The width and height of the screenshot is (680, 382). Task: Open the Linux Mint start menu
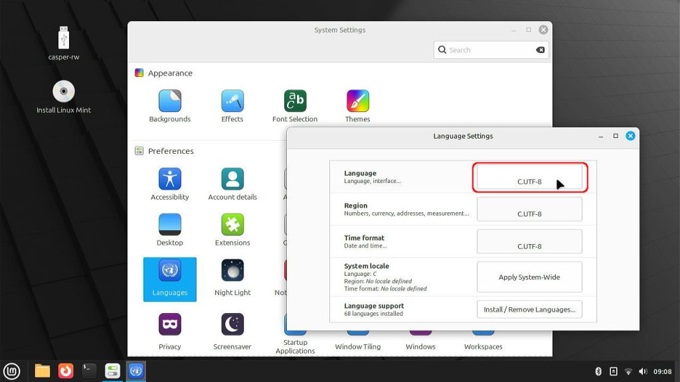pos(12,371)
